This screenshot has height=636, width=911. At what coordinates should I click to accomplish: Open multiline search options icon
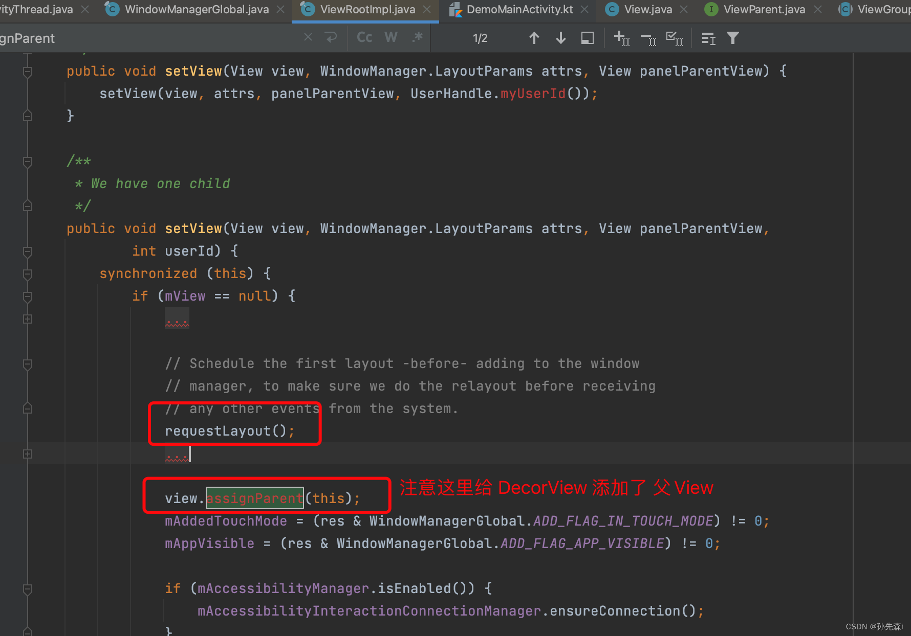click(x=708, y=38)
